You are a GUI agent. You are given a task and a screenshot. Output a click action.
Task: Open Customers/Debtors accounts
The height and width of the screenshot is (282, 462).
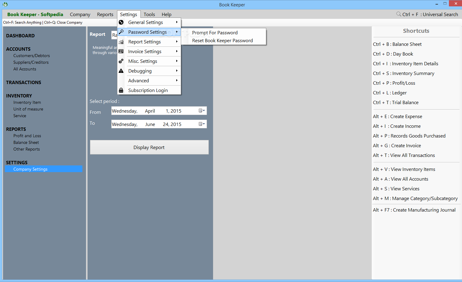point(32,56)
